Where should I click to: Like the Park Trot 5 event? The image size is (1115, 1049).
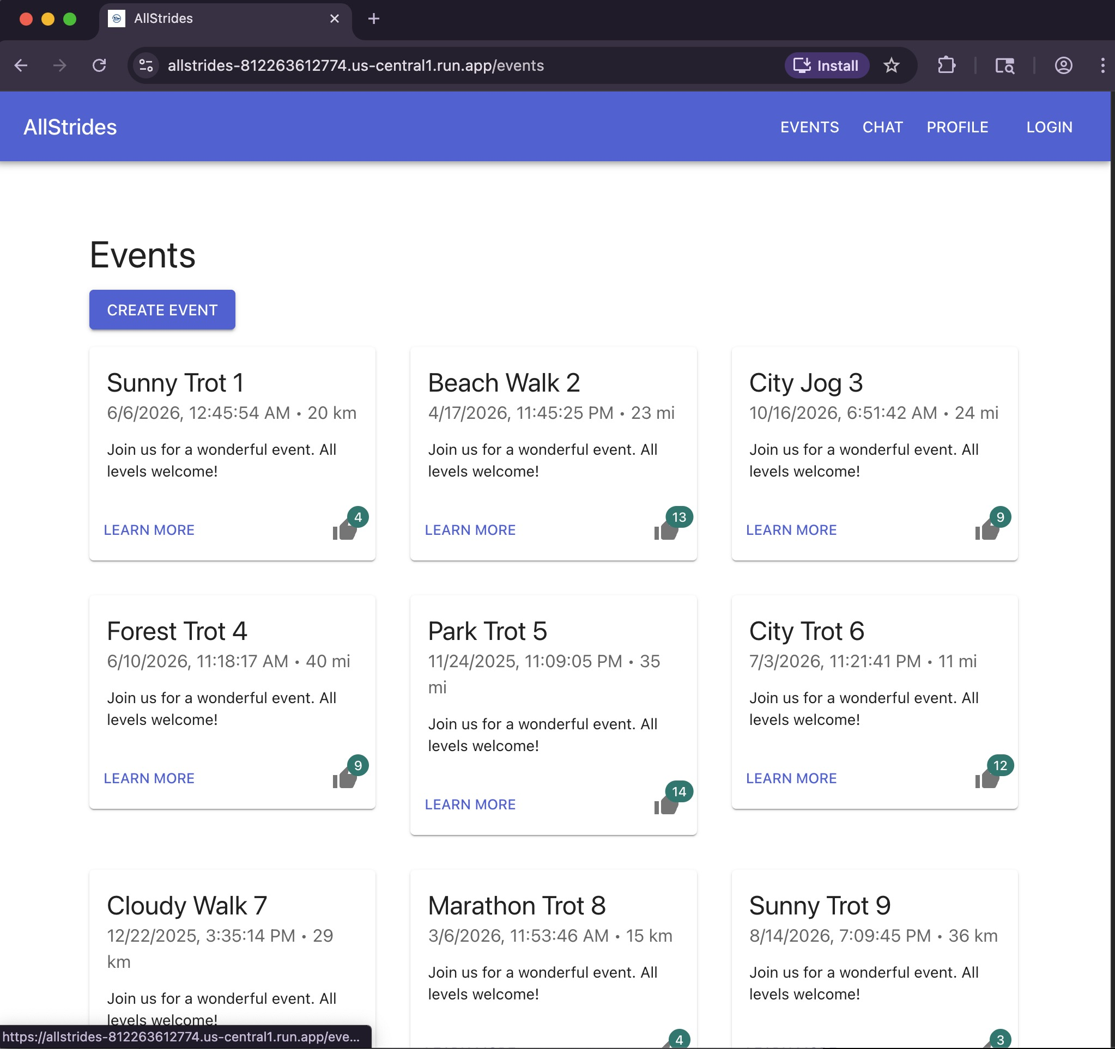click(666, 804)
